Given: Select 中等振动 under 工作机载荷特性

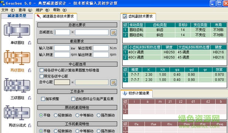Looking at the screenshot, I should pos(77,131).
